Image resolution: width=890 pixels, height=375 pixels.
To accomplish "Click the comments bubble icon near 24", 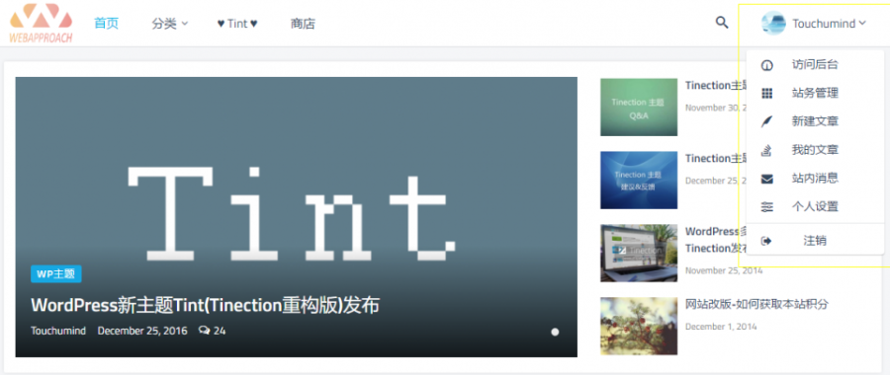I will [x=205, y=331].
